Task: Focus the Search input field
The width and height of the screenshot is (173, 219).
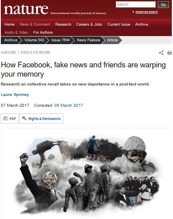Action: (136, 4)
